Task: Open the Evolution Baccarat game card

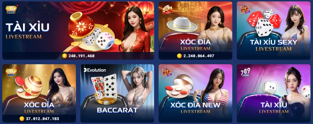Action: (117, 93)
